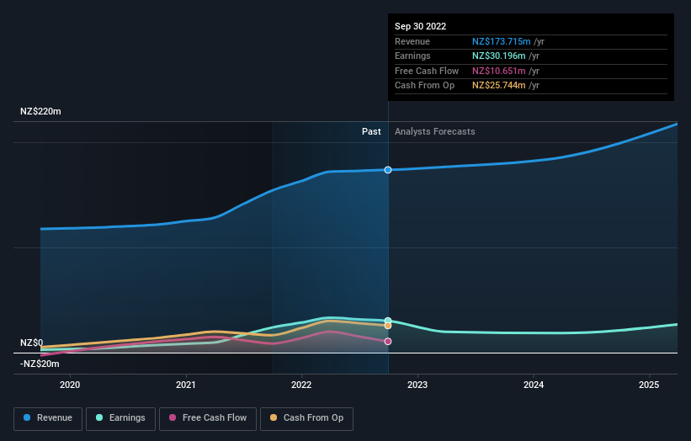Click the NZ$220m y-axis label
Screen dimensions: 691x441
[x=40, y=111]
